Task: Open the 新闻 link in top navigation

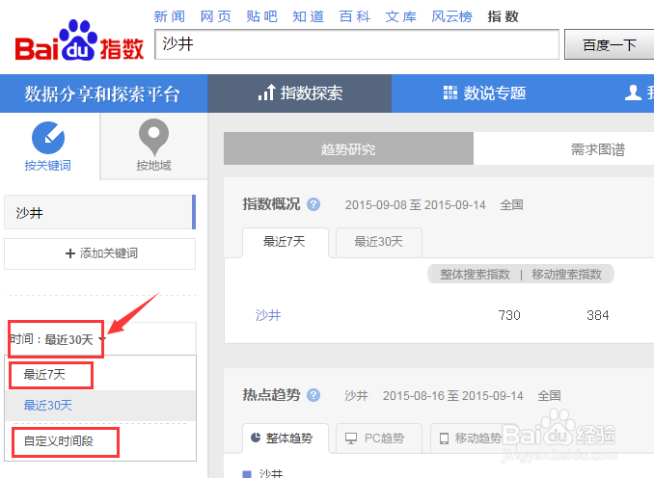Action: coord(169,16)
